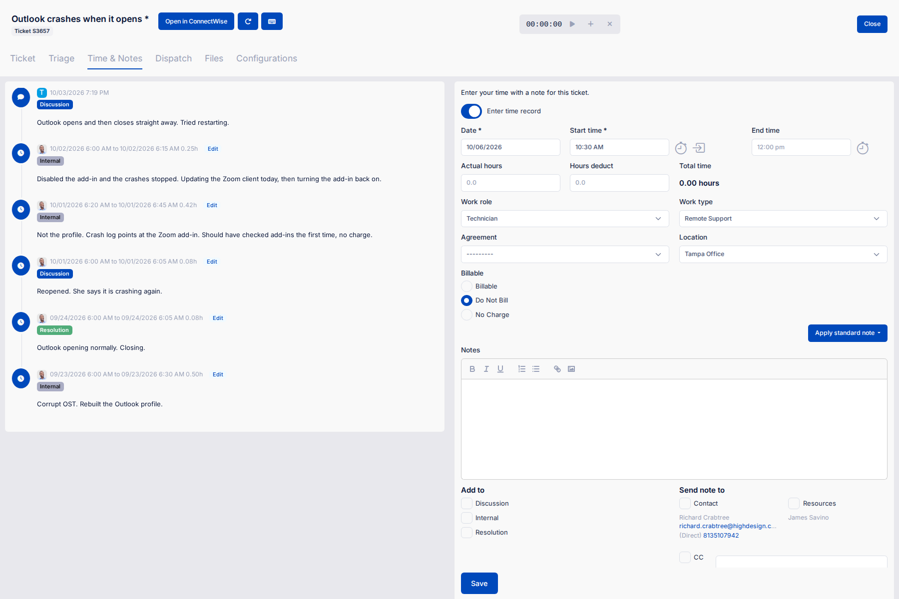Image resolution: width=899 pixels, height=599 pixels.
Task: Switch to the Triage tab
Action: [x=61, y=58]
